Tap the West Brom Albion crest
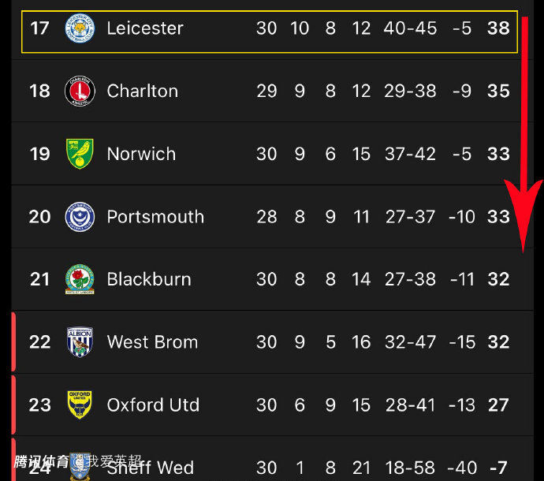The image size is (544, 481). click(x=79, y=342)
